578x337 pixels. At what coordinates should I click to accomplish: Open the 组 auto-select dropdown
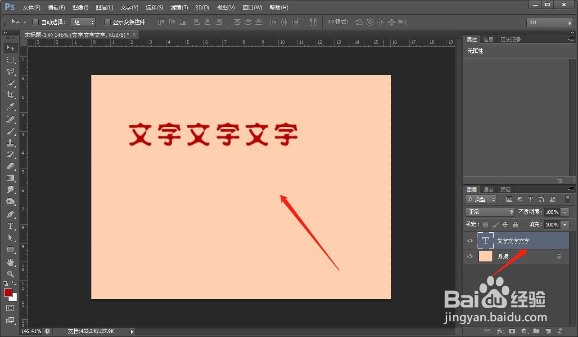pyautogui.click(x=84, y=22)
